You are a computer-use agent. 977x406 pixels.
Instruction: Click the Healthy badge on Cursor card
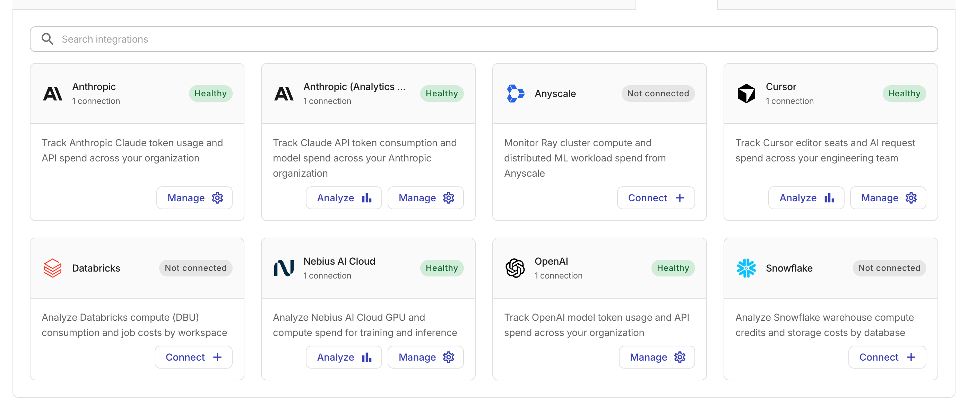tap(904, 93)
